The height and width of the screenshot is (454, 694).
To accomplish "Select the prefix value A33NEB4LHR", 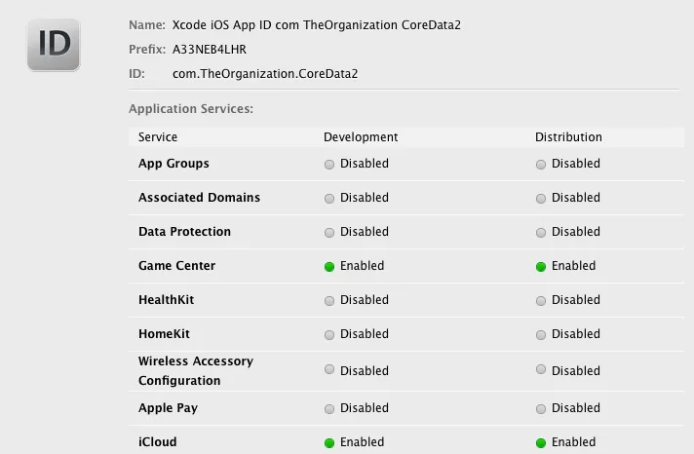I will pos(210,49).
